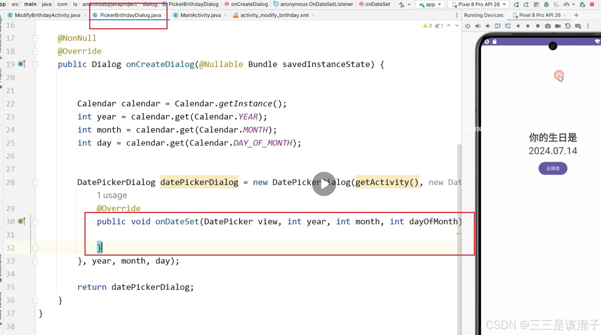Click the 2024.07.14 date text in emulator
This screenshot has width=601, height=335.
[553, 151]
